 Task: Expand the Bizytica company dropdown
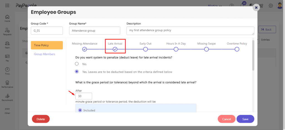(215, 6)
